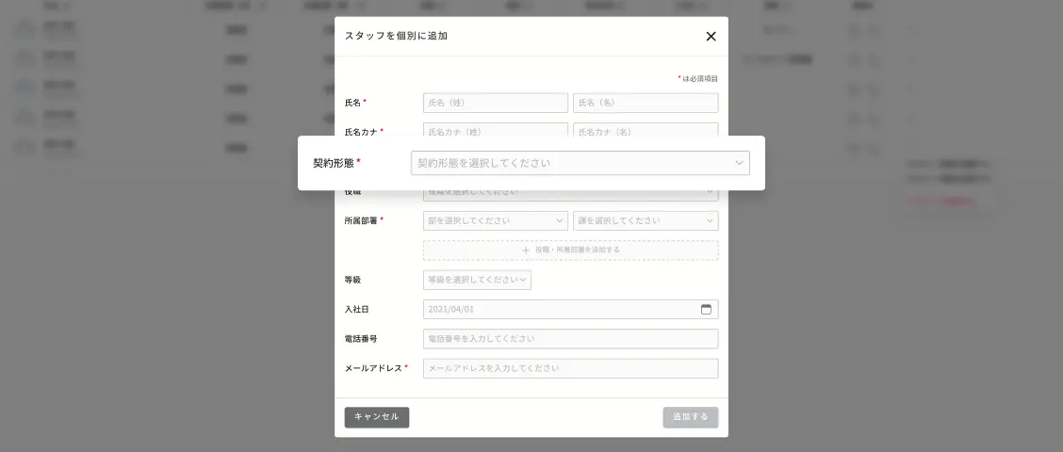Click the chevron arrow of 契約形態 dropdown
The height and width of the screenshot is (452, 1063).
[x=739, y=163]
